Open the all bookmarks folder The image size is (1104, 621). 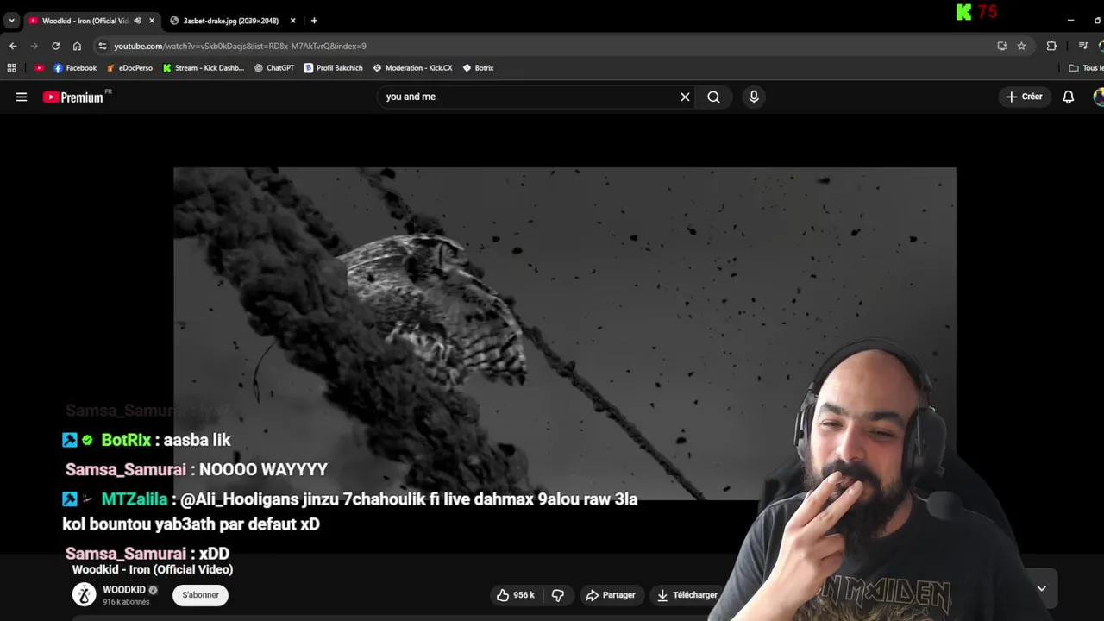tap(1087, 68)
